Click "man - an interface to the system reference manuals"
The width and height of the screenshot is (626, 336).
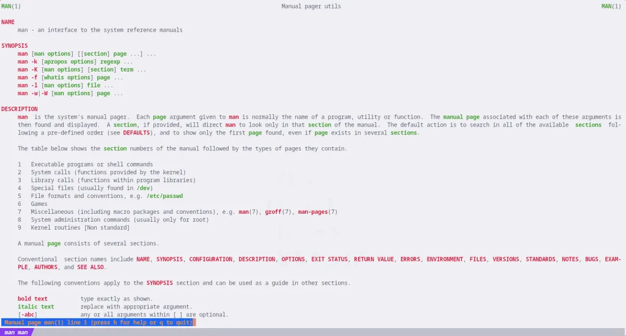(100, 30)
